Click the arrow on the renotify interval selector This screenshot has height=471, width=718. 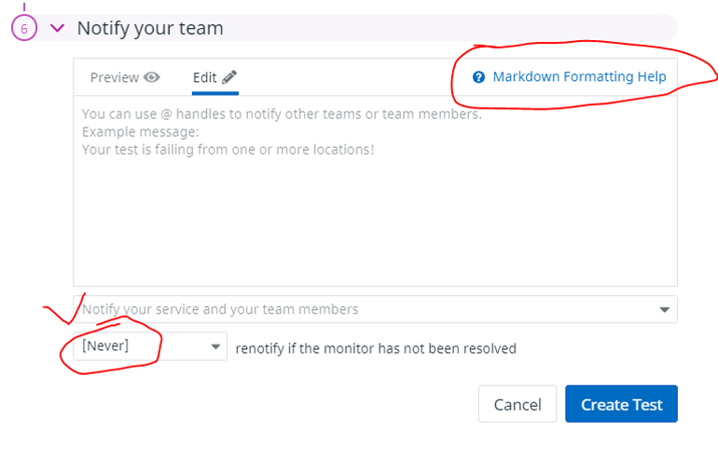pos(214,346)
